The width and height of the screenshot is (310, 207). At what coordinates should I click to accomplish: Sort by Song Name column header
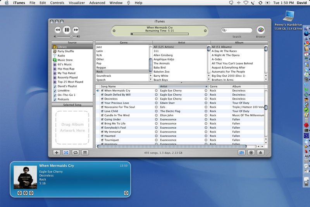point(129,86)
